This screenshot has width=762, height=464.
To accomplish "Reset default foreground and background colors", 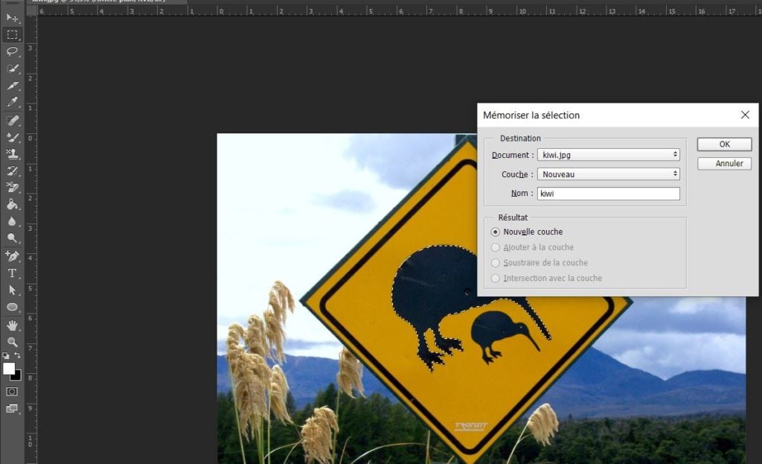I will click(6, 355).
